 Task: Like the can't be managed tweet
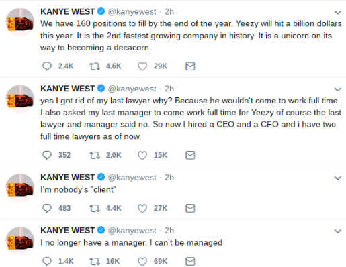[x=142, y=261]
